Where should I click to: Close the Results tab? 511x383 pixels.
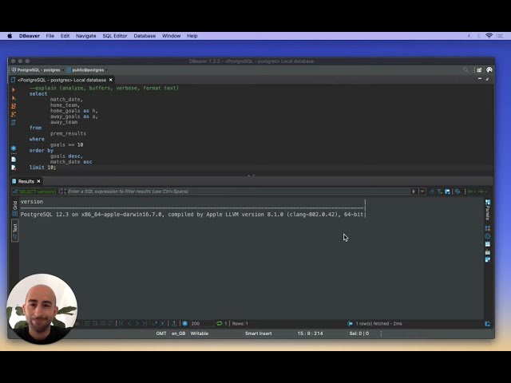coord(38,181)
